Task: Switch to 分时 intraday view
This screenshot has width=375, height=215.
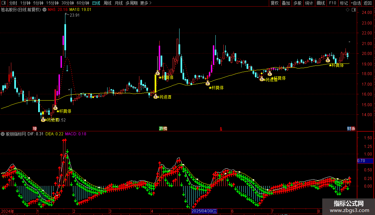Action: [x=13, y=3]
